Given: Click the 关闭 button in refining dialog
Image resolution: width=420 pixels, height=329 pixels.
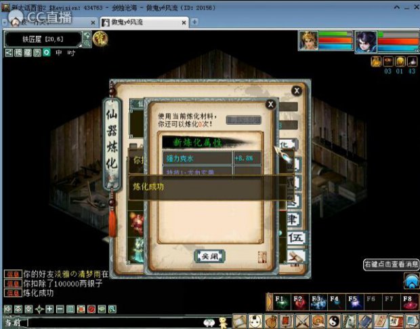Looking at the screenshot, I should (209, 256).
